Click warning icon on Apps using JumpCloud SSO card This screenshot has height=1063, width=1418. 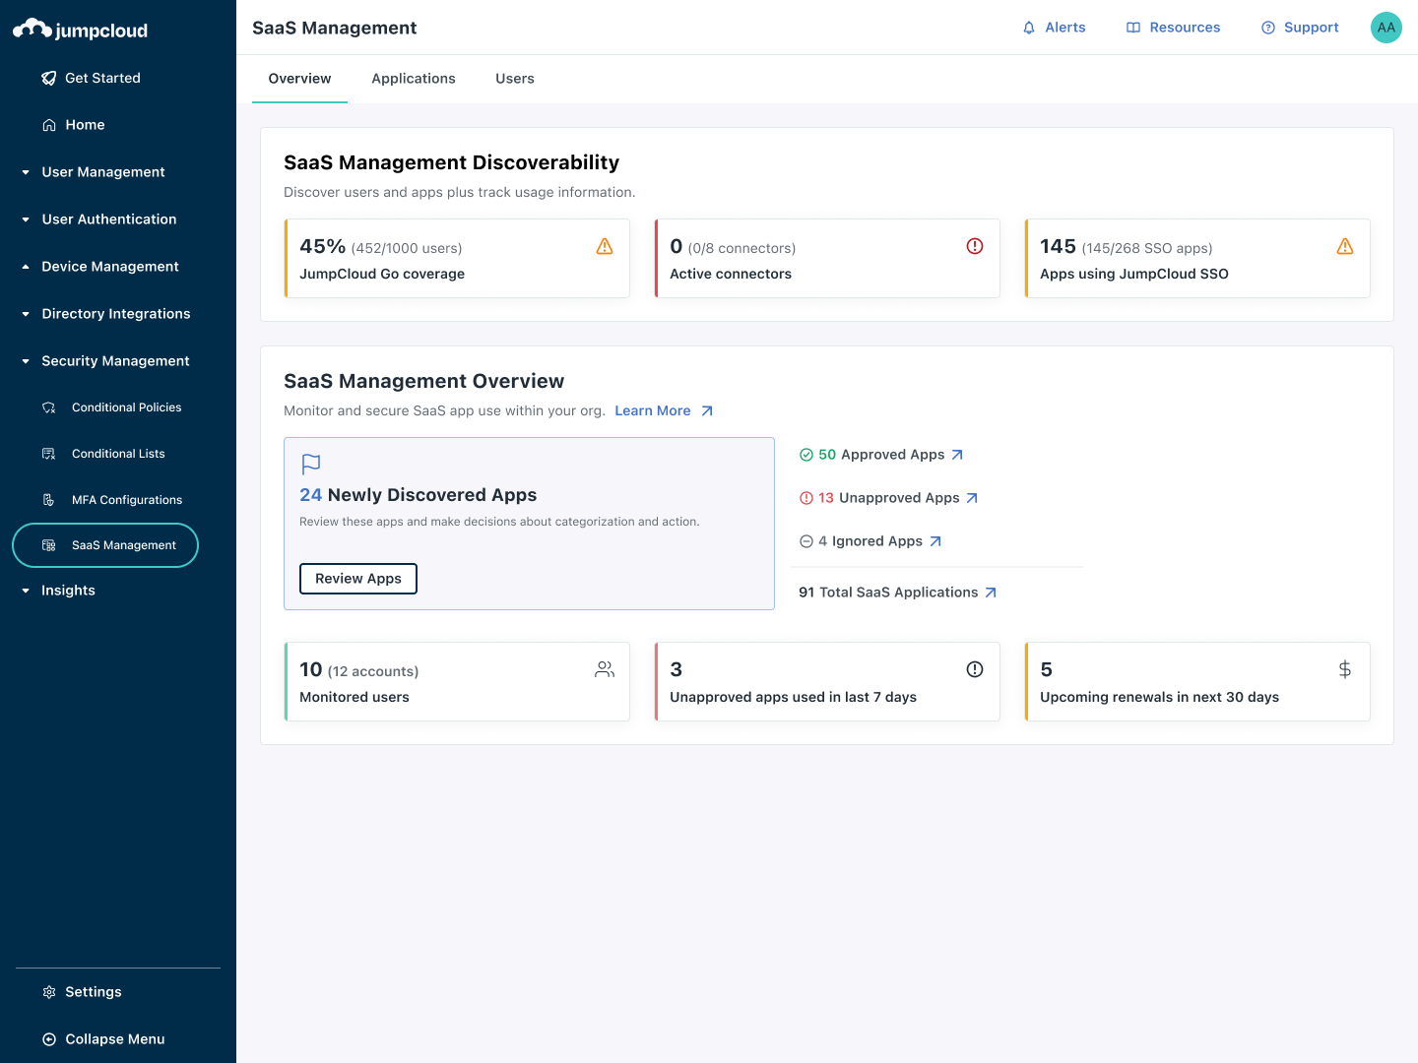(1345, 246)
